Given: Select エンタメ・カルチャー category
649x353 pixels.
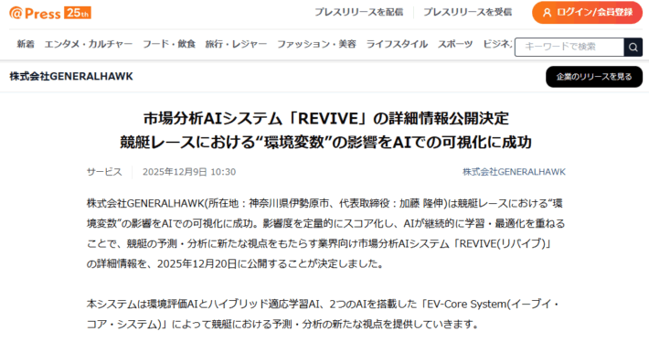Looking at the screenshot, I should click(x=89, y=44).
